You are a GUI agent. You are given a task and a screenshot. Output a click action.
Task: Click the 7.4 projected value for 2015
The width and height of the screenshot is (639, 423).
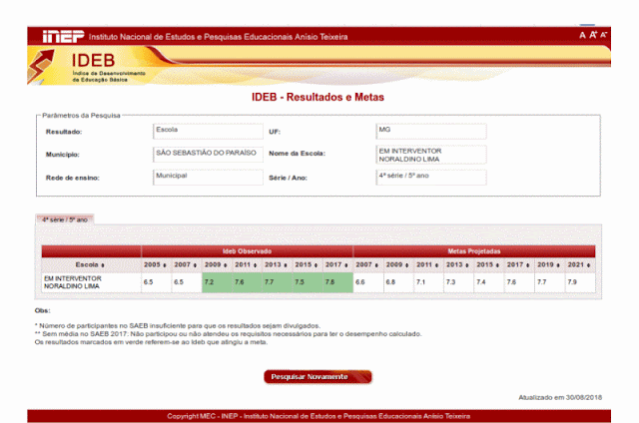coord(488,282)
